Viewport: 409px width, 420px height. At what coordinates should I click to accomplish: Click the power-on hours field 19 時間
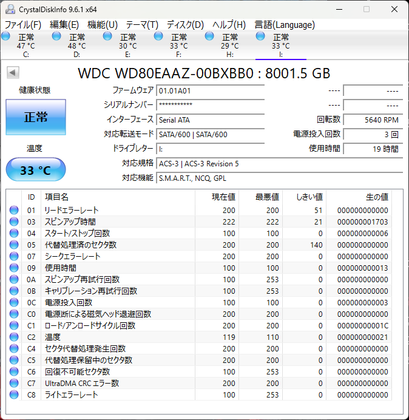[373, 149]
